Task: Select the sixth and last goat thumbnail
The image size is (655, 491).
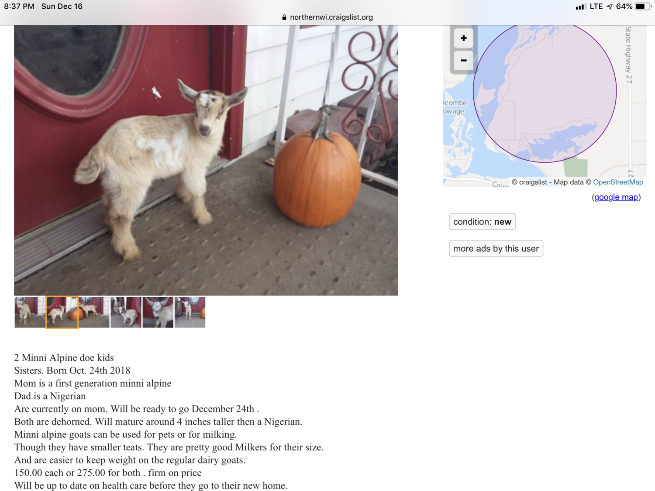Action: pyautogui.click(x=190, y=312)
